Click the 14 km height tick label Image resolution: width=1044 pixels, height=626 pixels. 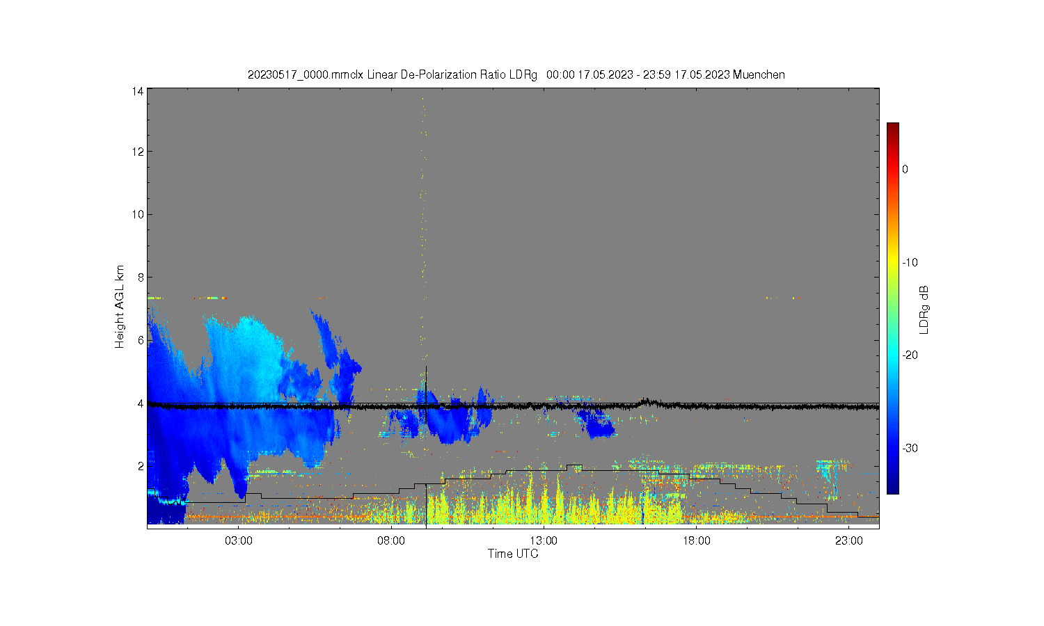[x=138, y=91]
